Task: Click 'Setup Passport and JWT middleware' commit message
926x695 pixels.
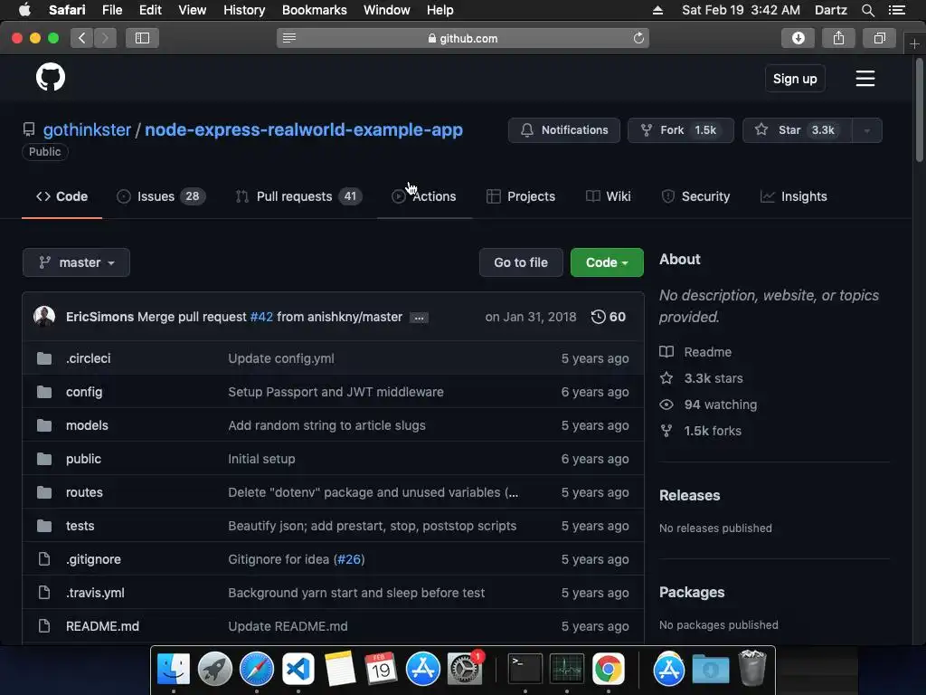Action: tap(335, 393)
